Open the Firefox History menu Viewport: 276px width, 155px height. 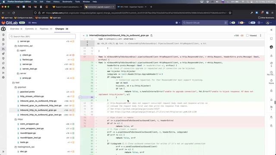pos(56,2)
